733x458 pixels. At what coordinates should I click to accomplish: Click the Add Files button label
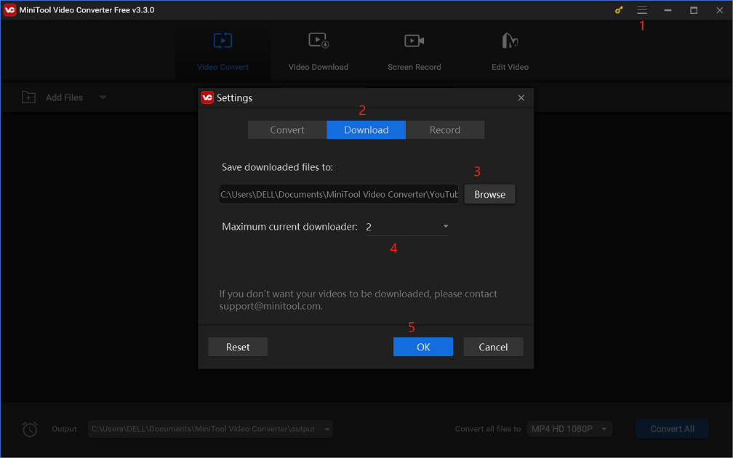[x=64, y=97]
